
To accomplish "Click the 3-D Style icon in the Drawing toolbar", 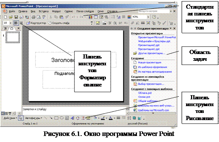I will (140, 118).
